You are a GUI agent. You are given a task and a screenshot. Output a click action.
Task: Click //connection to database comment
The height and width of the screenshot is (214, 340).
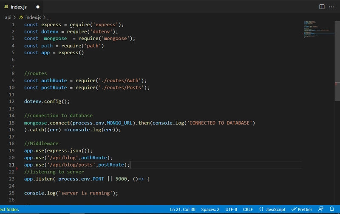point(58,115)
